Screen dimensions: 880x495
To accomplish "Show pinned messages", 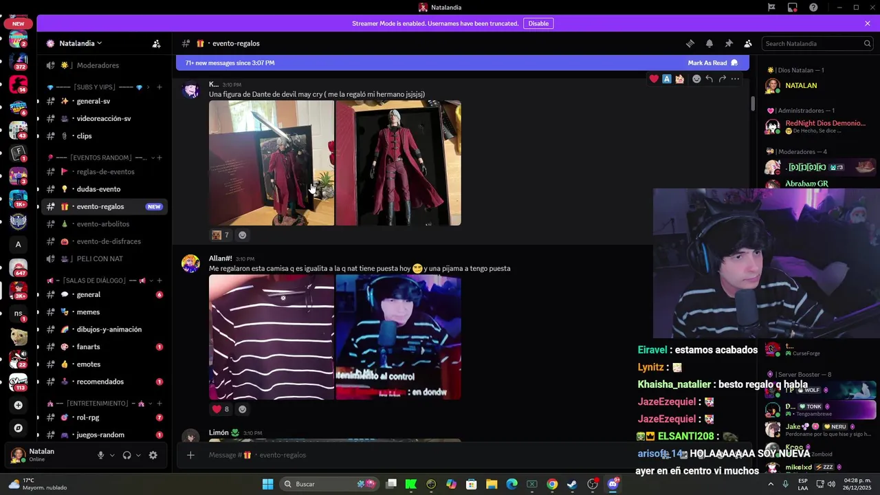I will [729, 43].
